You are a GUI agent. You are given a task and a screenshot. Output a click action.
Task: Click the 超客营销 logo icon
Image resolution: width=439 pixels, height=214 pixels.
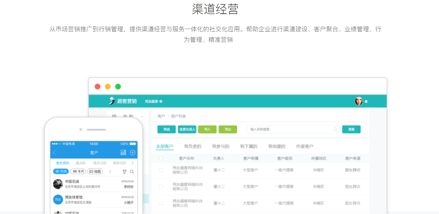pyautogui.click(x=112, y=101)
